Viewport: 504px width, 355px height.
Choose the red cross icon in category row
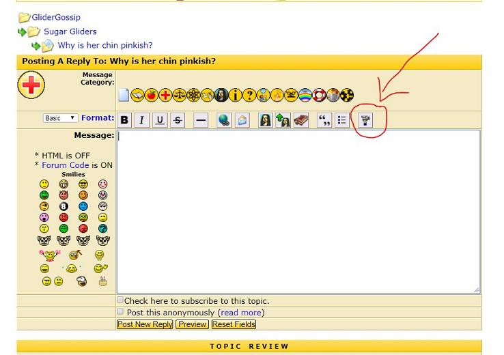tap(165, 95)
